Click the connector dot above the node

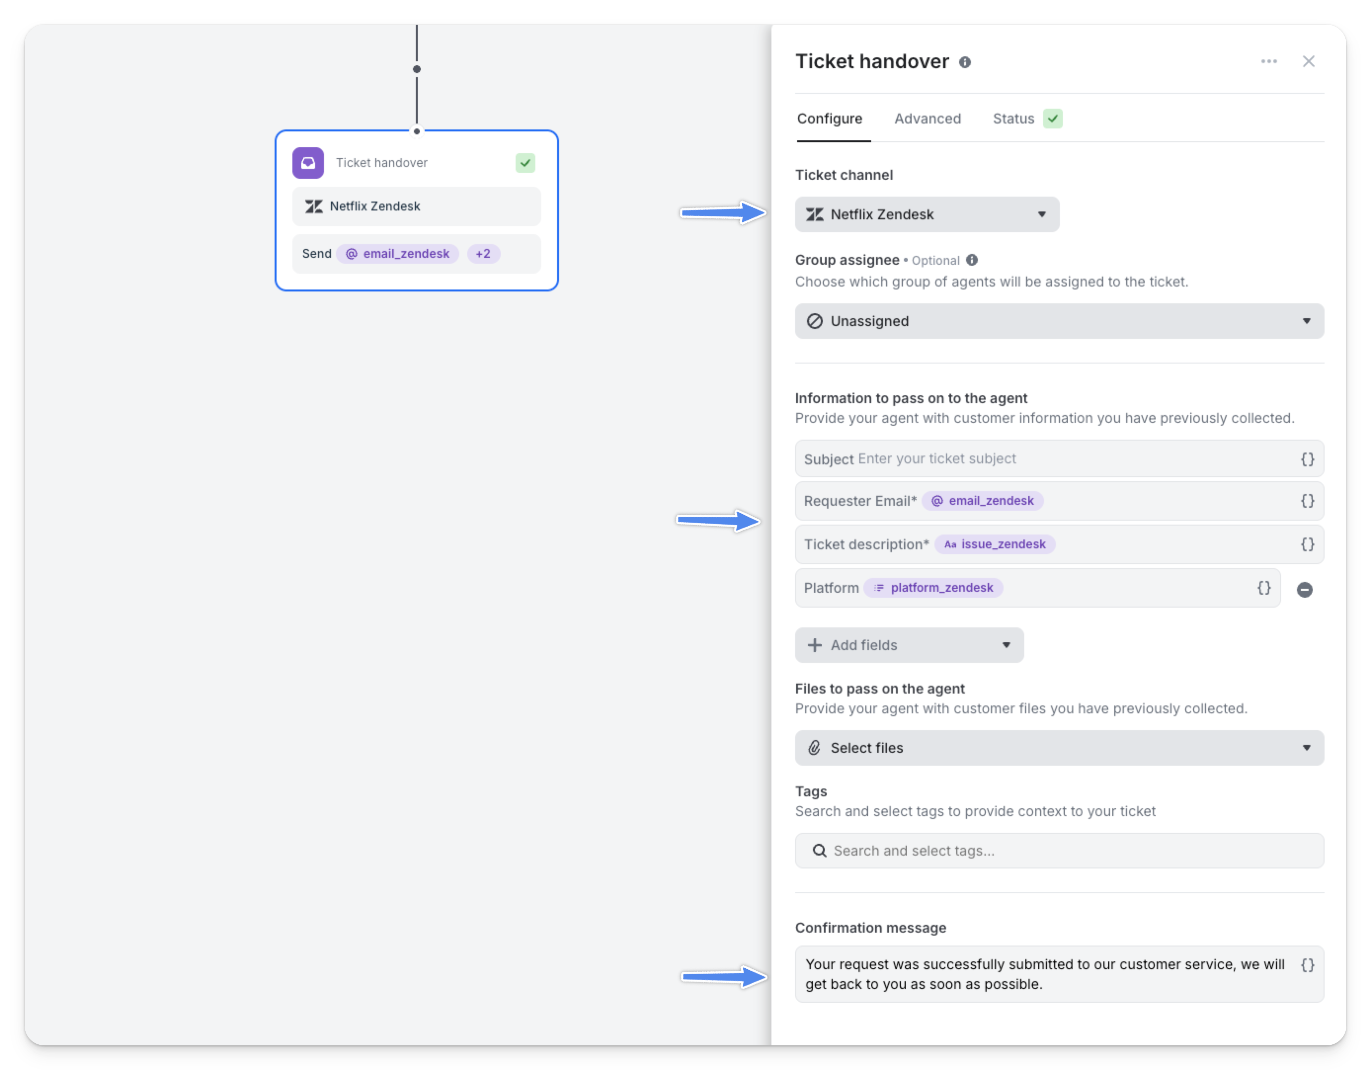[x=417, y=69]
